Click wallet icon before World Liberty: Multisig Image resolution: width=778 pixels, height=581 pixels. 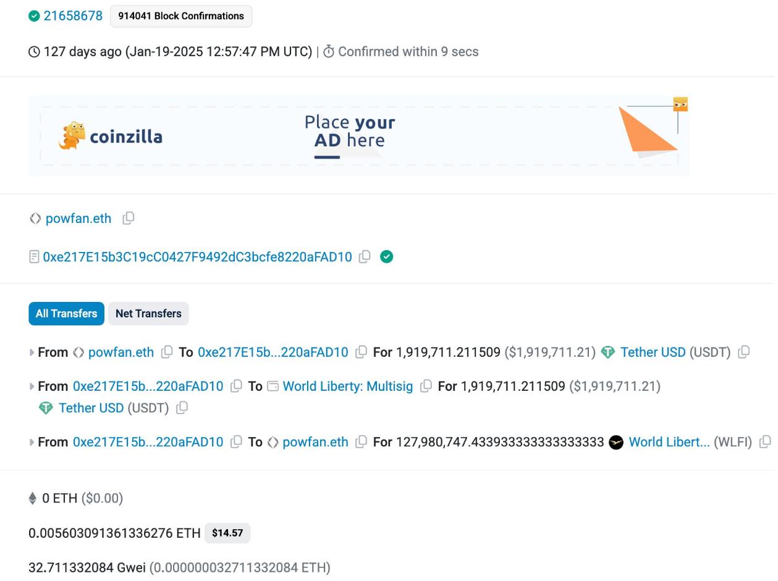[x=273, y=387]
